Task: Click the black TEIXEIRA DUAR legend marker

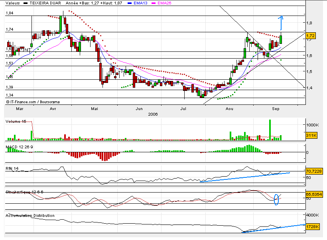Action: click(x=26, y=3)
